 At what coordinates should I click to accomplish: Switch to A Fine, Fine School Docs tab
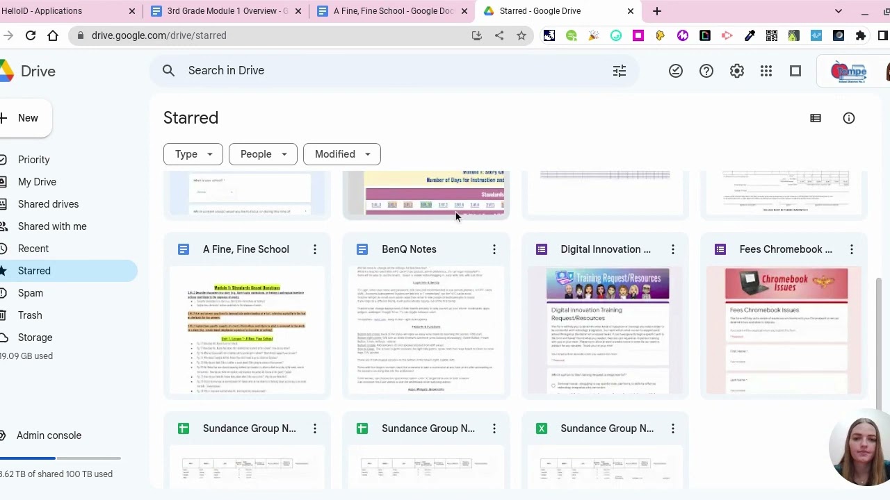(x=393, y=11)
